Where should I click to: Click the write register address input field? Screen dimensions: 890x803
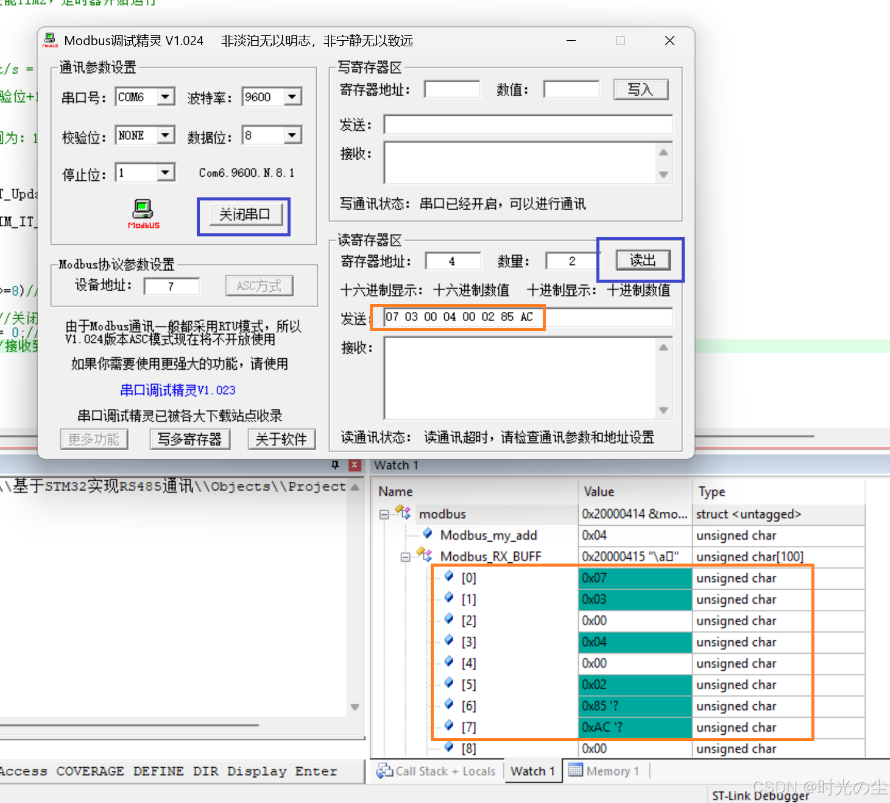(452, 90)
